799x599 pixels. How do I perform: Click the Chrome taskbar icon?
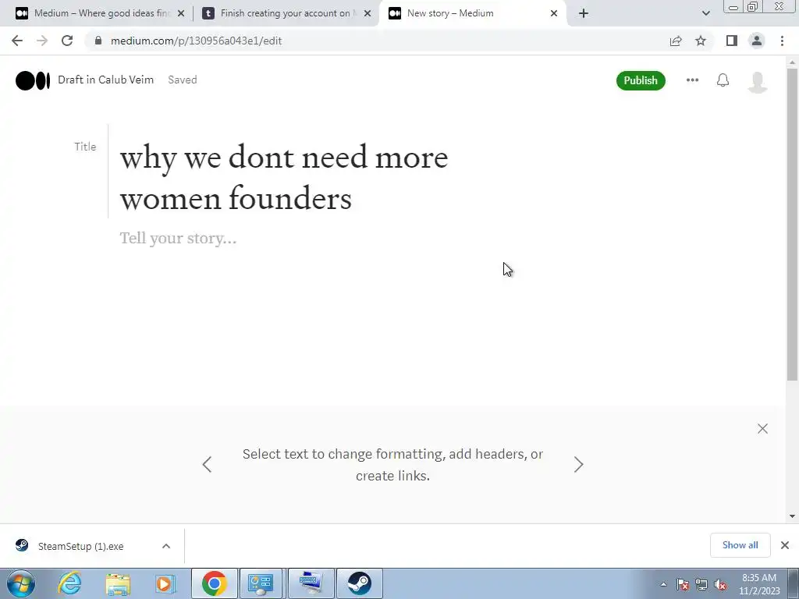214,583
